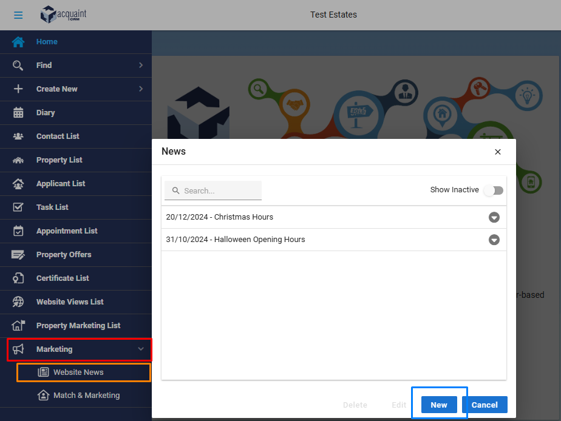Click the Appointment List calendar icon
The image size is (561, 421).
tap(18, 231)
